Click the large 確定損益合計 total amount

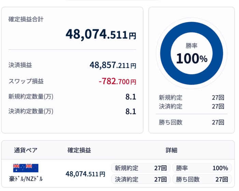pyautogui.click(x=101, y=35)
